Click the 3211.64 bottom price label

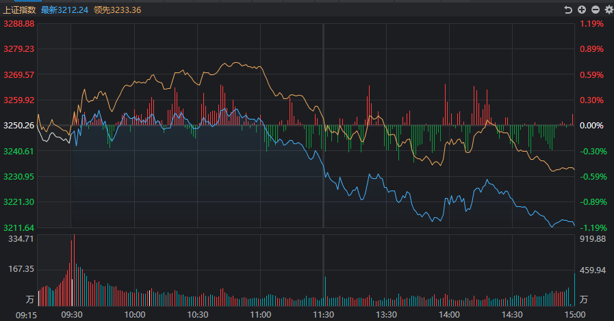(x=18, y=227)
